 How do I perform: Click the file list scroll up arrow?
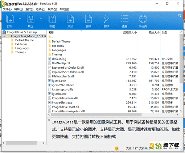pos(181,32)
